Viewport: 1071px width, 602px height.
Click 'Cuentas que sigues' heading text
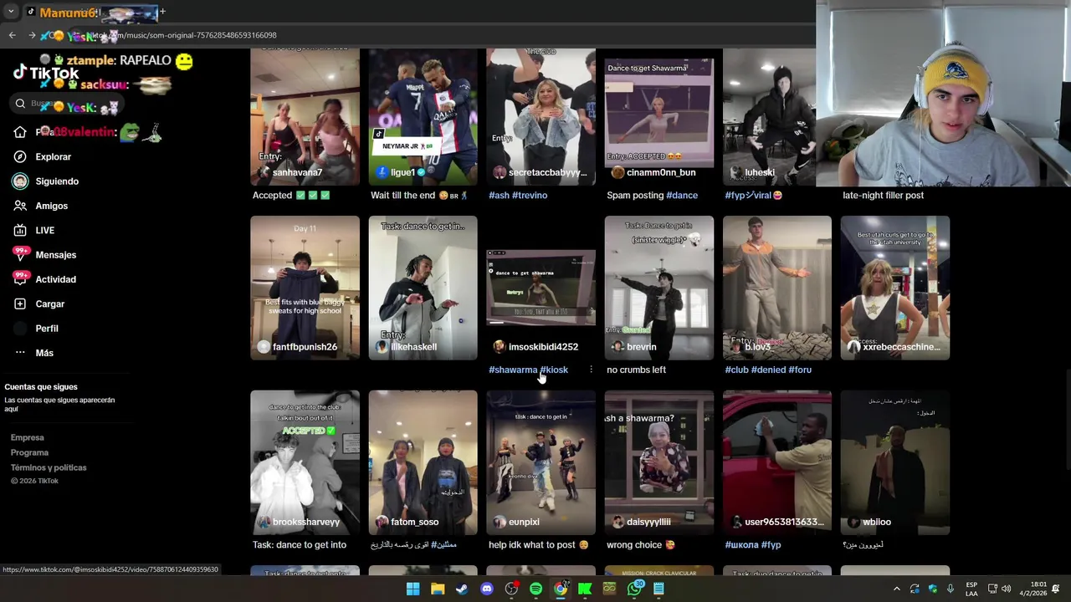41,387
